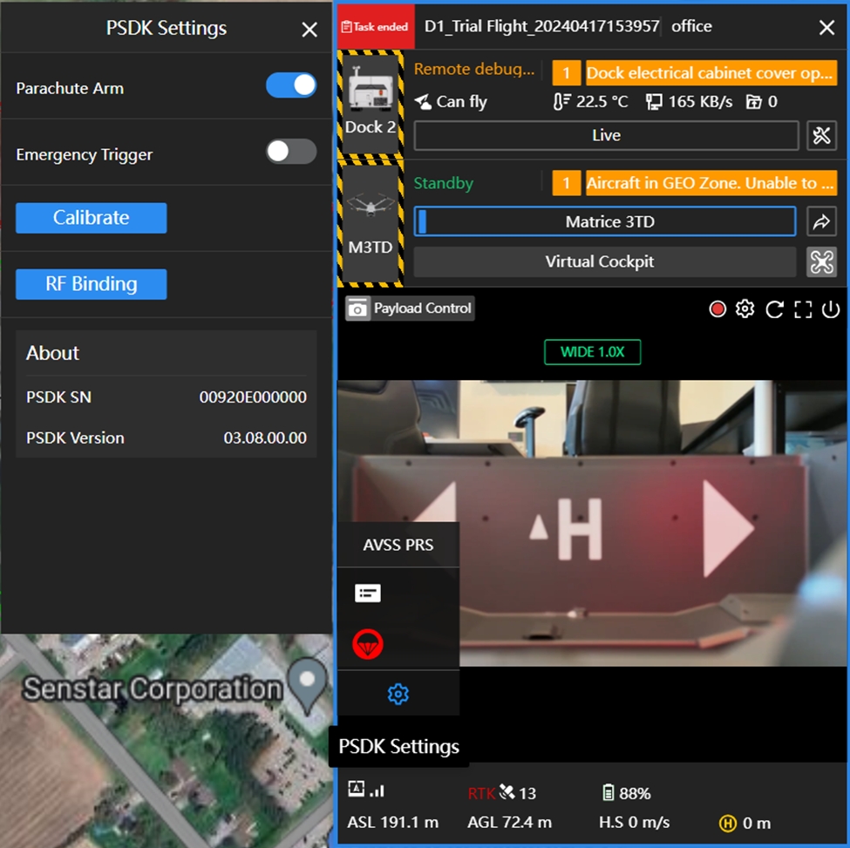Click the blue PSDK Settings gear icon
This screenshot has width=850, height=848.
[x=398, y=694]
